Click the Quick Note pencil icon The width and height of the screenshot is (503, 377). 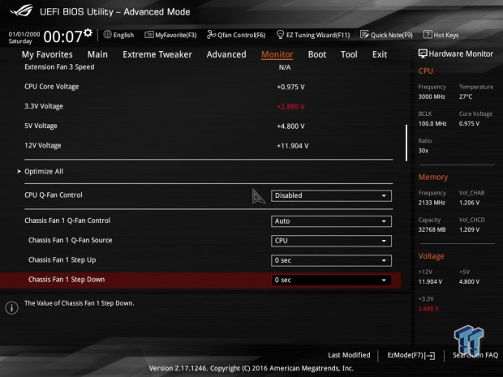(x=364, y=34)
